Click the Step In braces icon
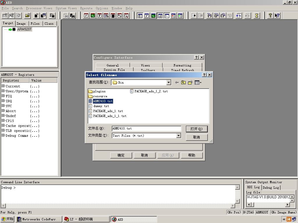Viewport: 298px width, 223px height. (x=210, y=16)
